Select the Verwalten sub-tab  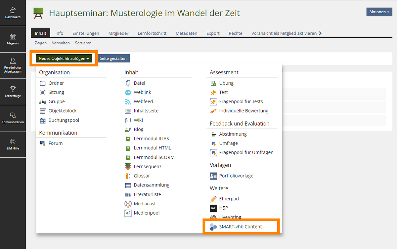[61, 43]
